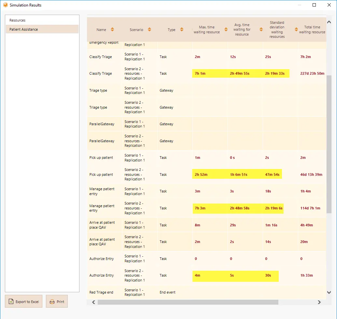Select the highlighted 7h 1m cell
The height and width of the screenshot is (319, 337).
[x=200, y=73]
